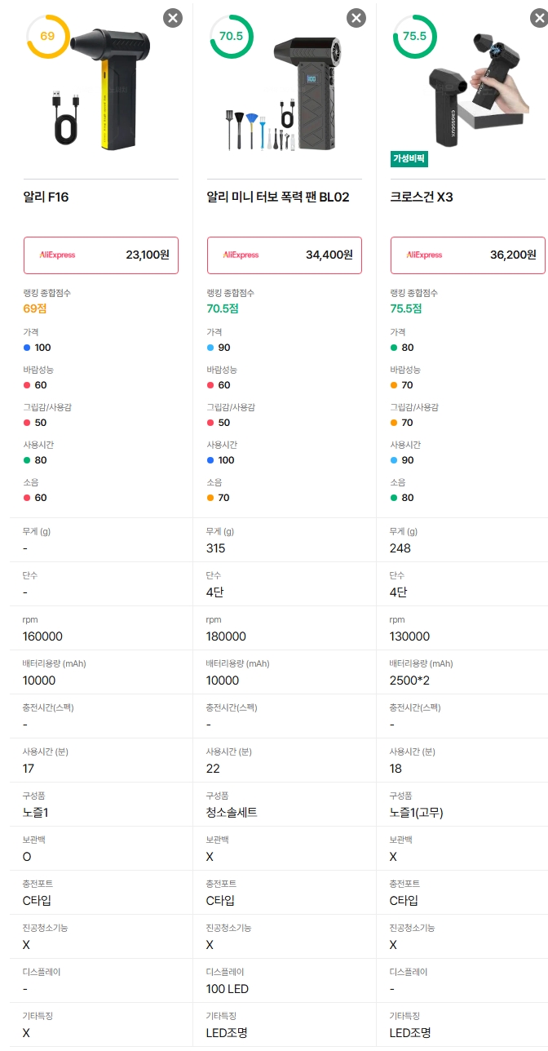Click the usage time value 22
548x1051 pixels.
point(213,769)
